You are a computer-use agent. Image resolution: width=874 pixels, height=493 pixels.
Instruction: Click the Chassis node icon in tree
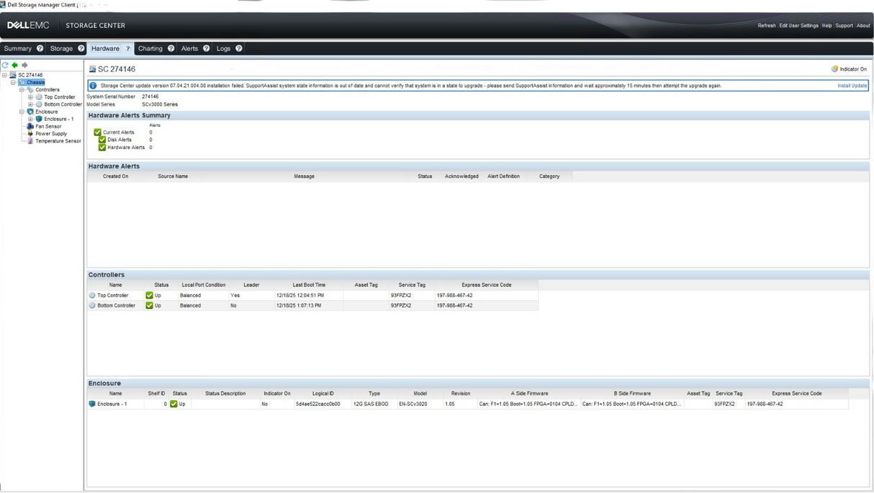[22, 82]
